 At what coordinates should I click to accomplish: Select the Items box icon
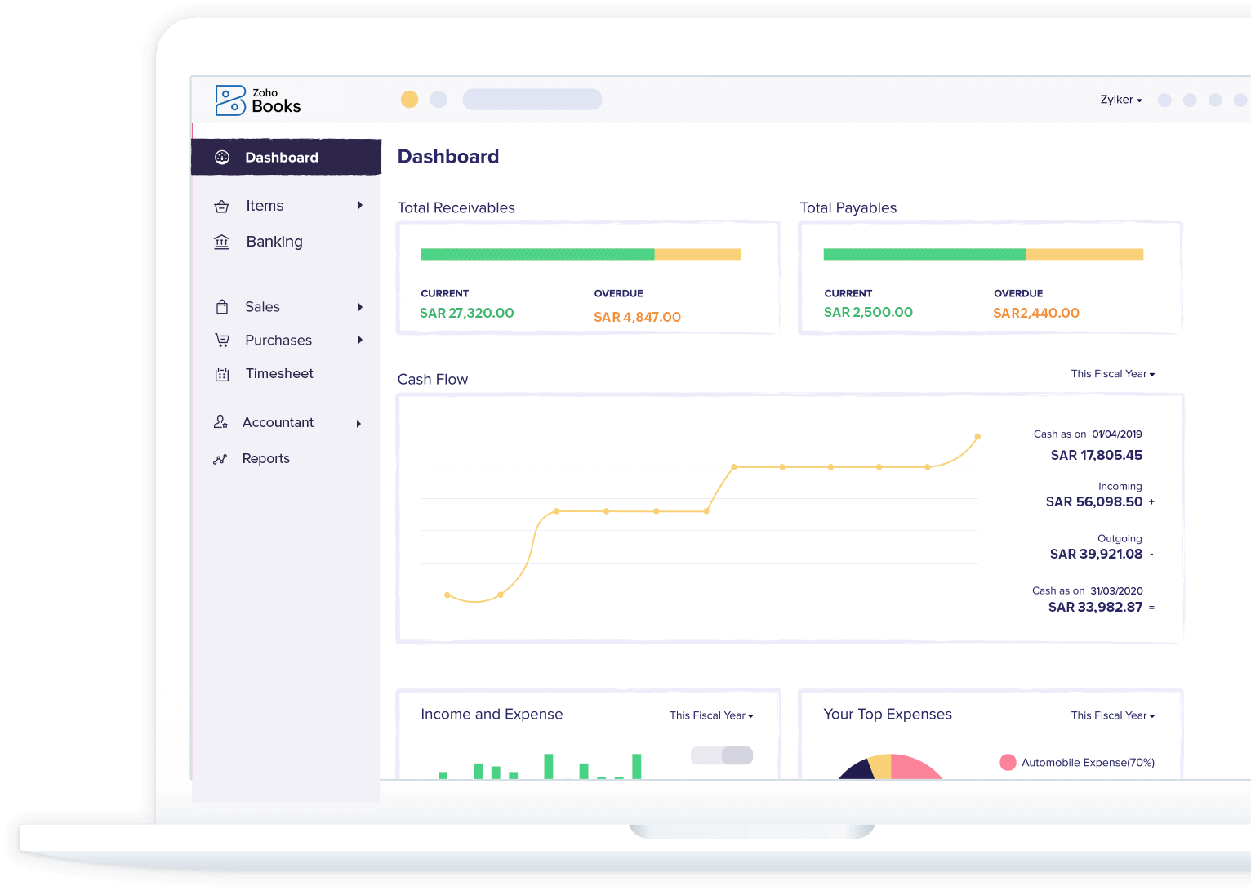pyautogui.click(x=221, y=206)
